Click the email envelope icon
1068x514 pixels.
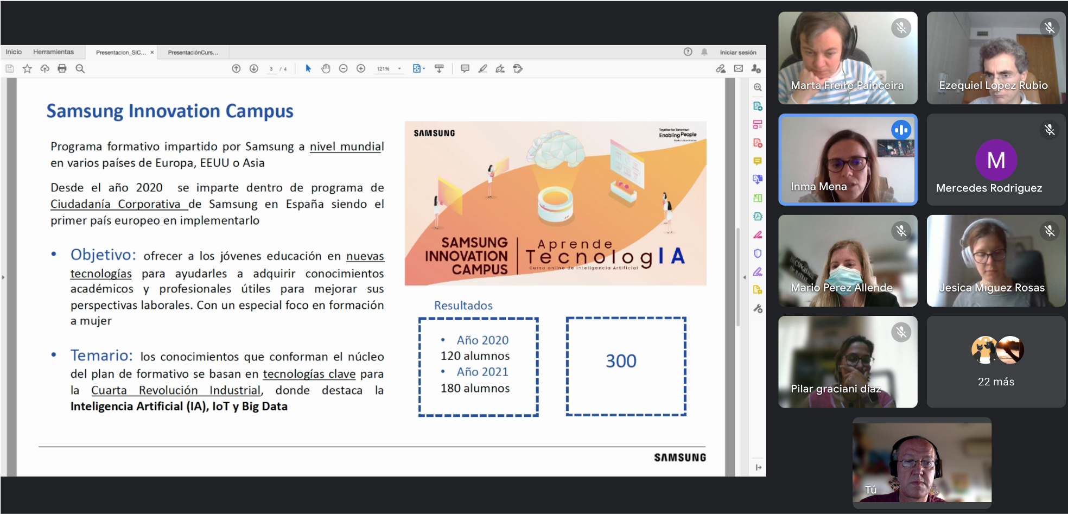tap(739, 68)
